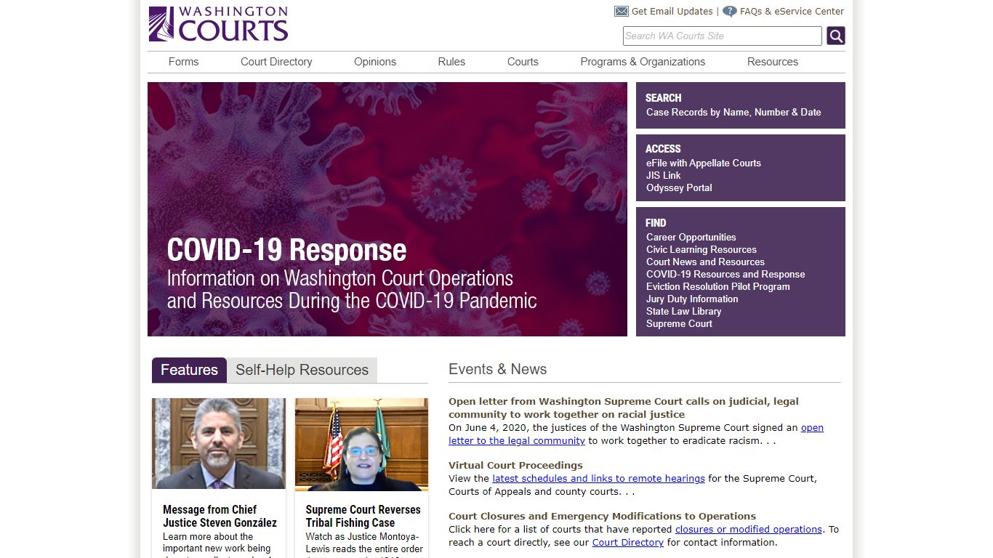The width and height of the screenshot is (993, 558).
Task: Open eFile with Appellate Courts link
Action: (704, 163)
